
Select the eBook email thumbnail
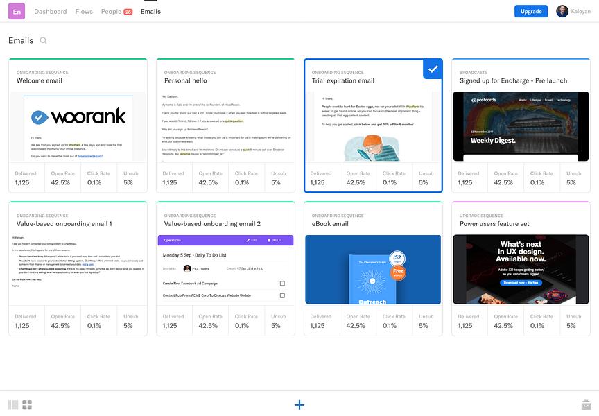tap(373, 270)
